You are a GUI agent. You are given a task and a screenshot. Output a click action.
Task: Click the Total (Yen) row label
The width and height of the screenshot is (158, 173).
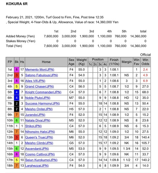[14, 46]
